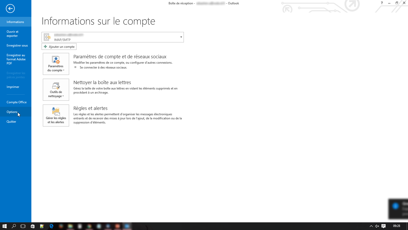The image size is (408, 230).
Task: Click Se connecter à des réseaux sociaux
Action: coord(103,67)
